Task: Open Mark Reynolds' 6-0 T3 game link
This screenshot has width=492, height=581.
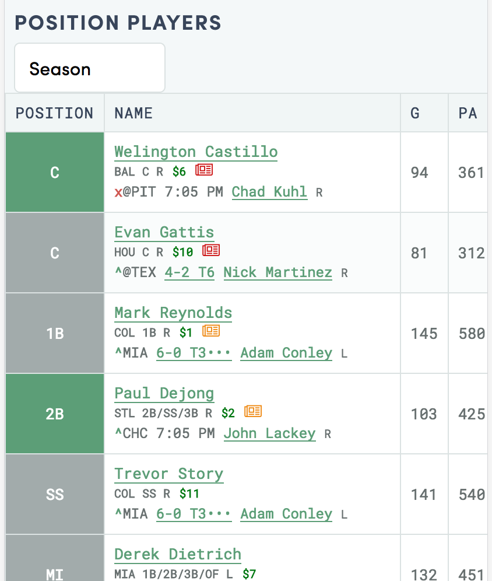Action: (x=194, y=353)
